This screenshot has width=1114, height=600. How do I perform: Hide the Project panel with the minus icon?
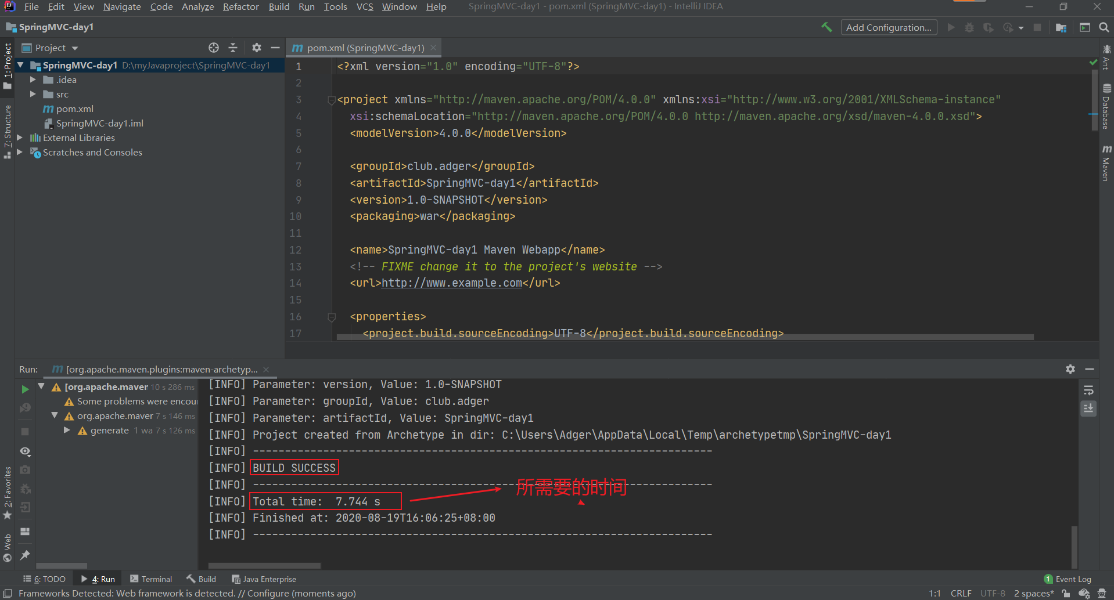pos(275,48)
